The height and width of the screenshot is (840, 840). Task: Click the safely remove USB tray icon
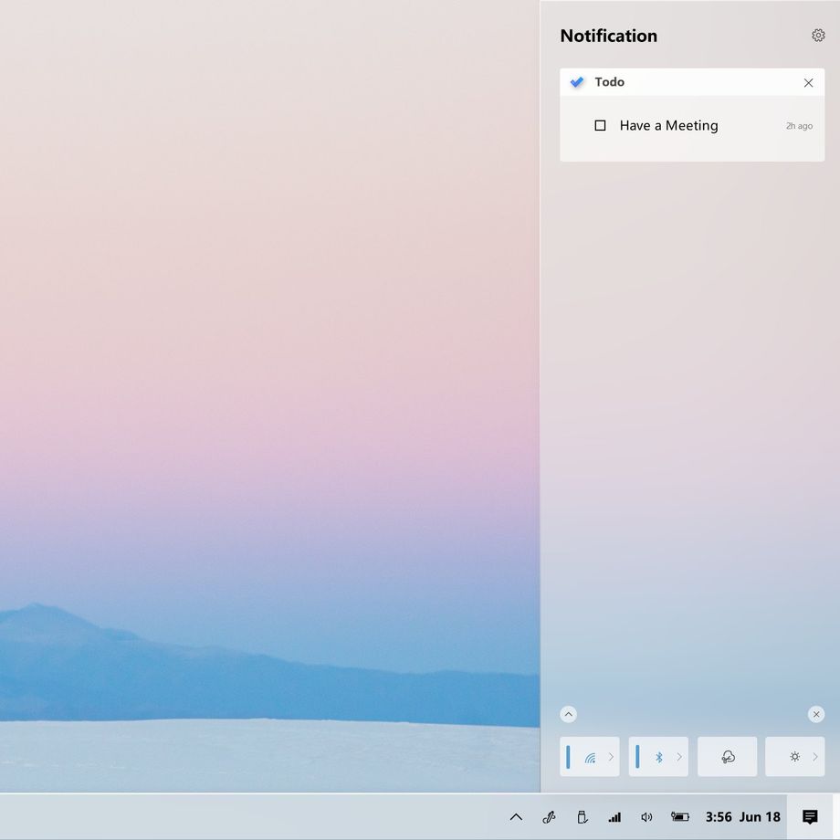coord(583,817)
